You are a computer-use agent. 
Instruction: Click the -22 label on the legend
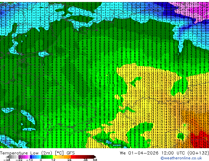(19, 160)
